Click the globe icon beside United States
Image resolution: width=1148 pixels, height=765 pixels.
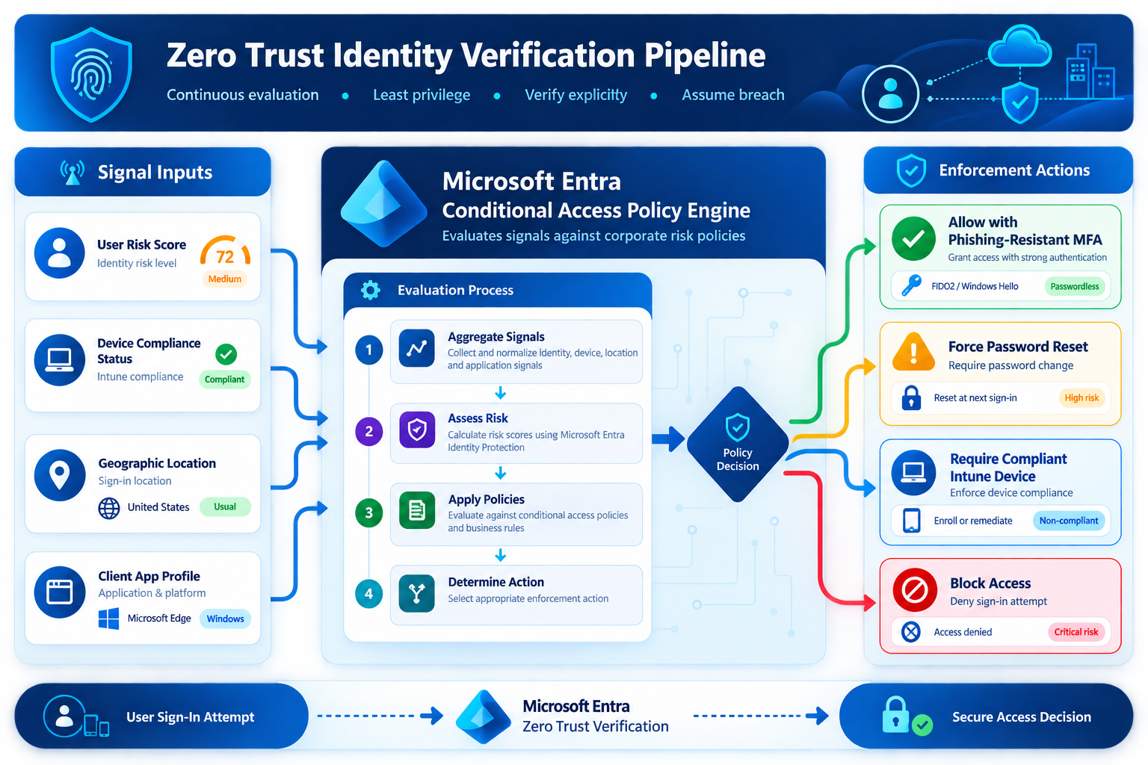109,508
